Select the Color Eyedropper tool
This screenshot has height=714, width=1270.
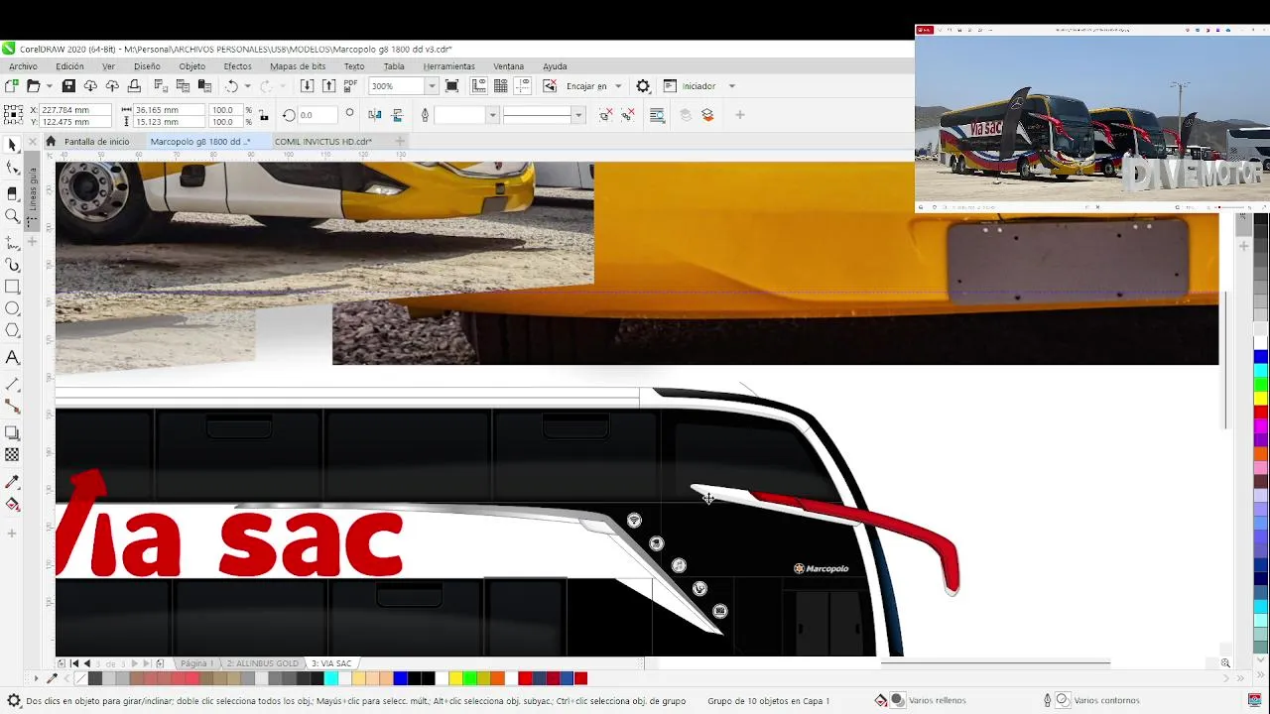pos(12,482)
